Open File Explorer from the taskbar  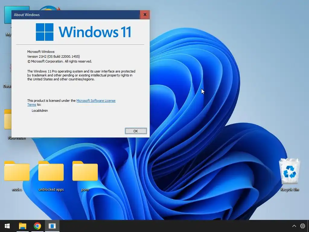click(x=22, y=226)
